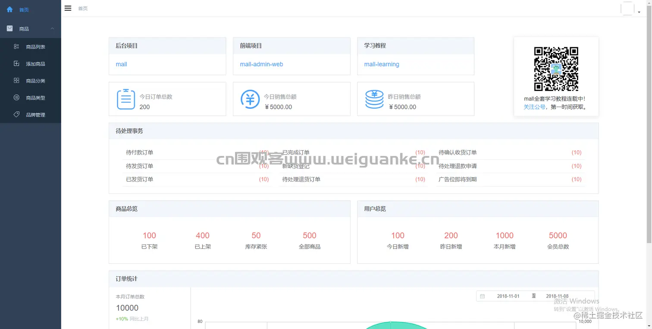Click the clipboard icon for 今日订单总数
This screenshot has height=329, width=652.
(x=126, y=99)
